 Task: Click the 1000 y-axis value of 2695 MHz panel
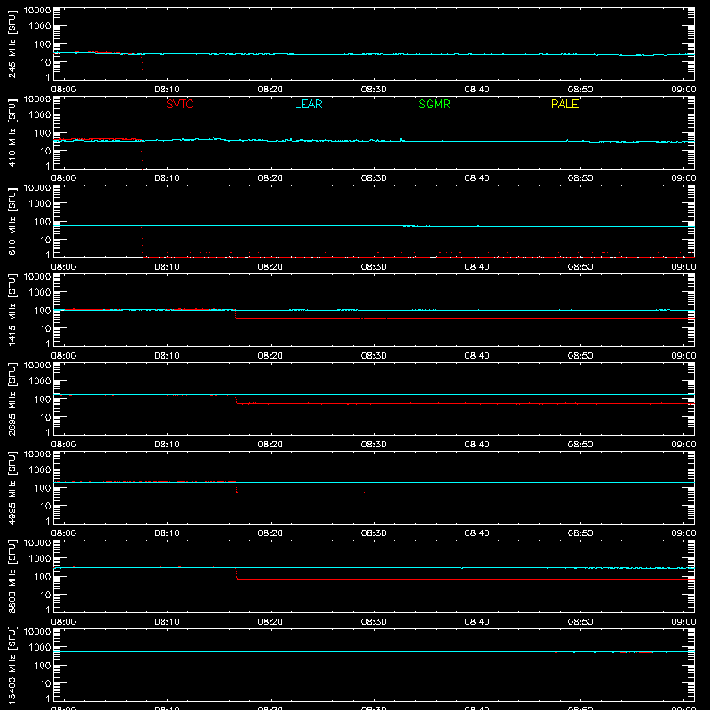pyautogui.click(x=40, y=382)
